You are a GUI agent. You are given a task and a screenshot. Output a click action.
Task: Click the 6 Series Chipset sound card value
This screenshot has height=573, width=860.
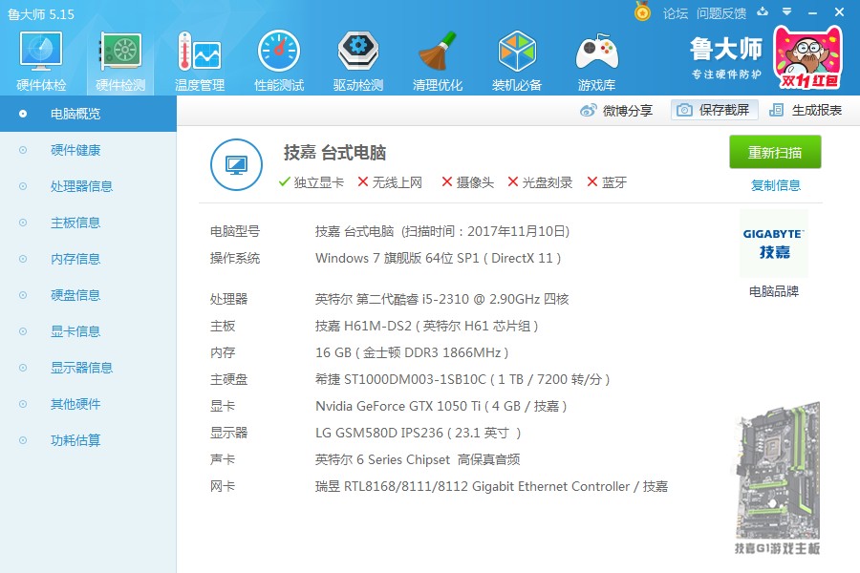click(418, 459)
